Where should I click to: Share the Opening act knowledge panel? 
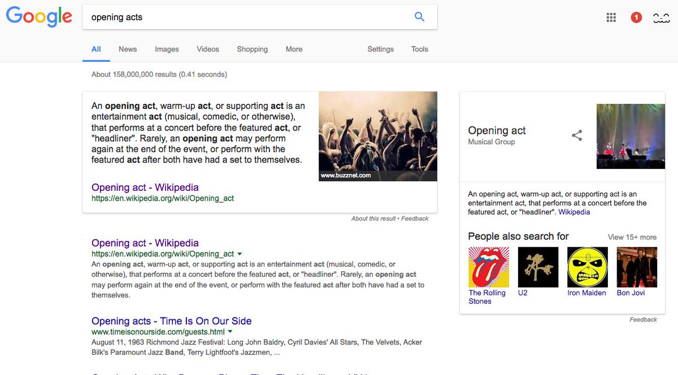(x=577, y=136)
